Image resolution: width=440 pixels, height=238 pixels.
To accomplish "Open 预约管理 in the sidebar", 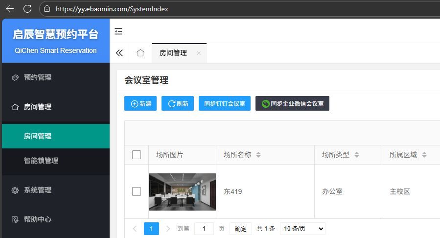I will [x=56, y=77].
